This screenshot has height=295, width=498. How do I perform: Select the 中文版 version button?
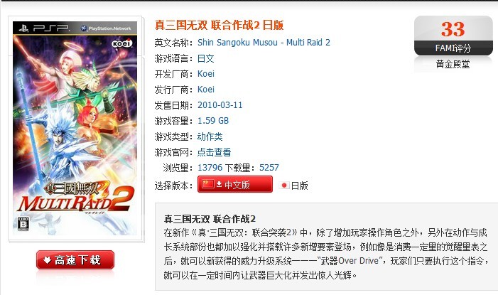(235, 184)
